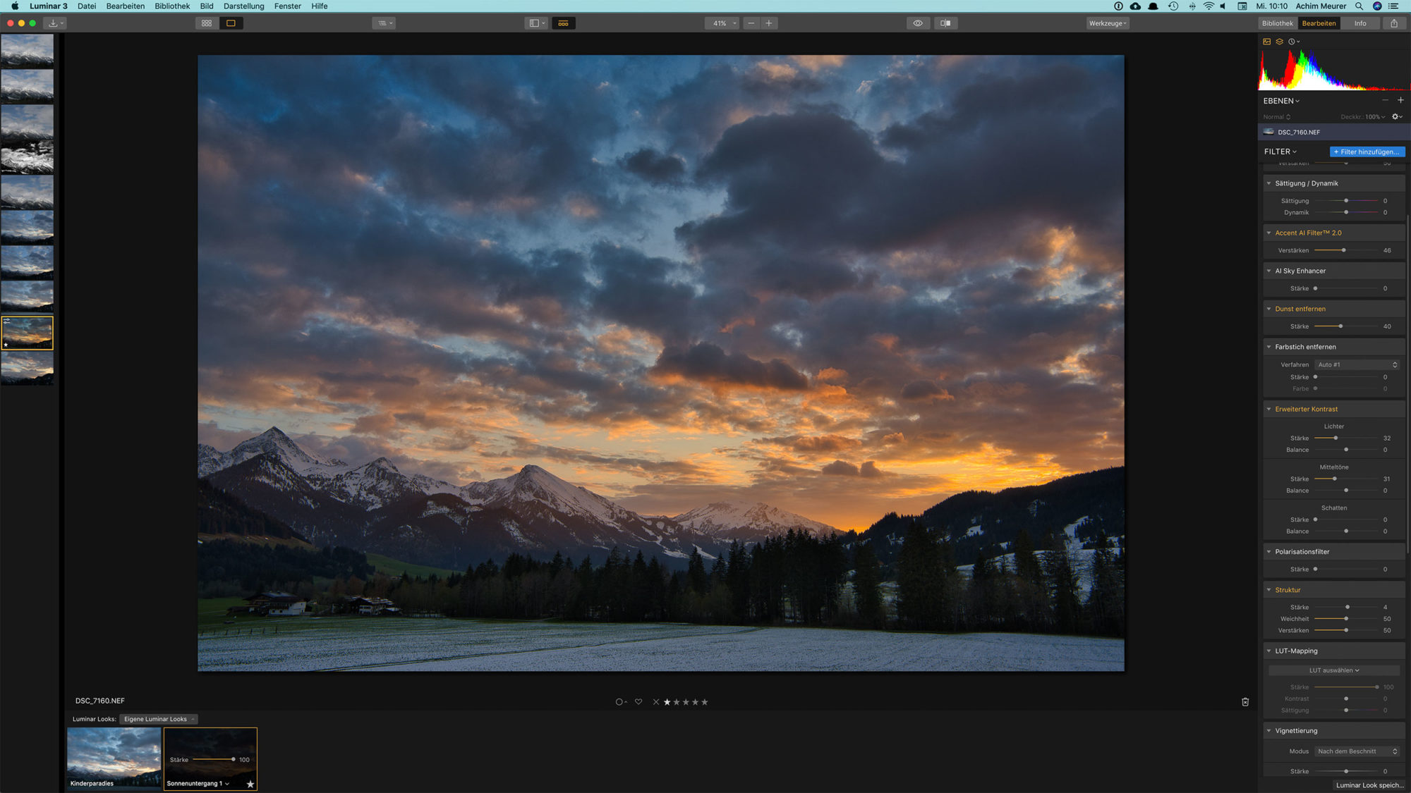This screenshot has width=1411, height=793.
Task: Collapse the AI Sky Enhancer section
Action: 1268,271
